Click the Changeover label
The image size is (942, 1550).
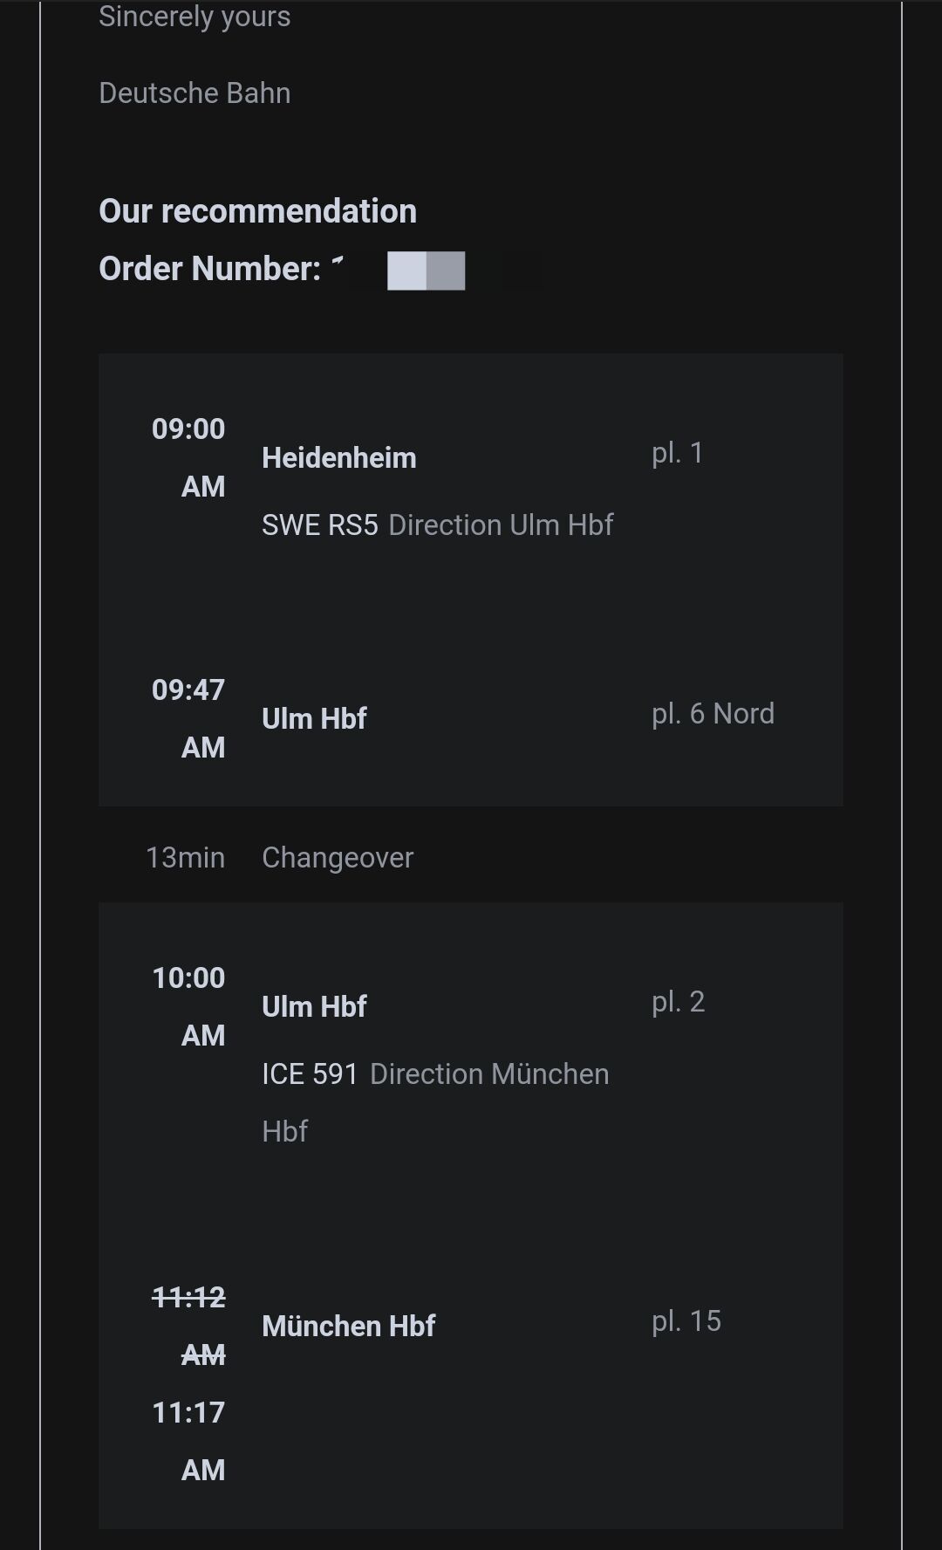[x=338, y=858]
